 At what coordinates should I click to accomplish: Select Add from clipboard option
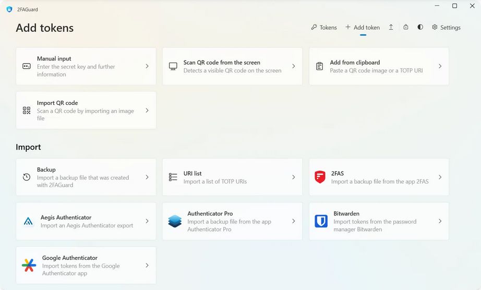coord(379,66)
